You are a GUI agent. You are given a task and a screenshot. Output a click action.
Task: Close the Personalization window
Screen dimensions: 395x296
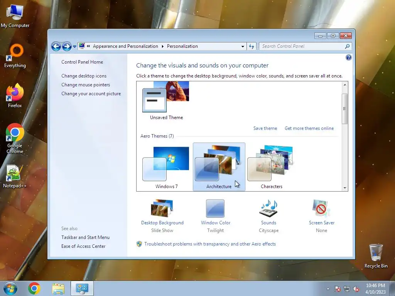coord(346,36)
